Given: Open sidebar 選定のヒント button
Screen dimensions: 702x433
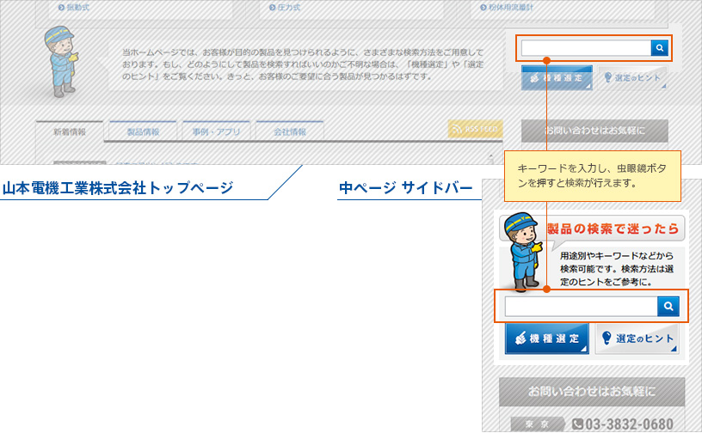Looking at the screenshot, I should (x=637, y=338).
